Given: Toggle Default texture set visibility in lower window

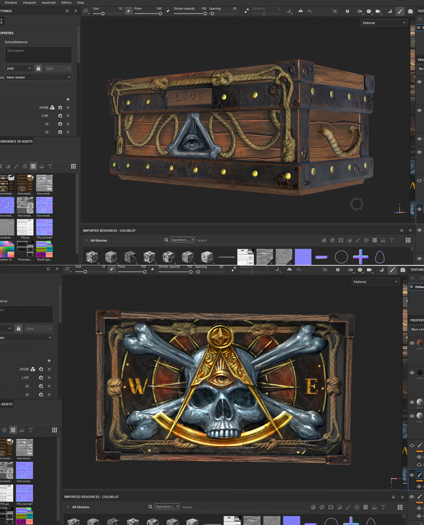Looking at the screenshot, I should tap(412, 287).
